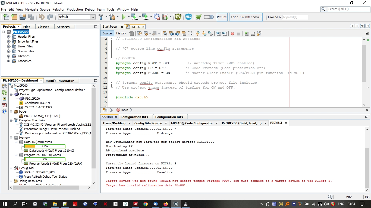Click the How do I? keyword field

pos(295,17)
